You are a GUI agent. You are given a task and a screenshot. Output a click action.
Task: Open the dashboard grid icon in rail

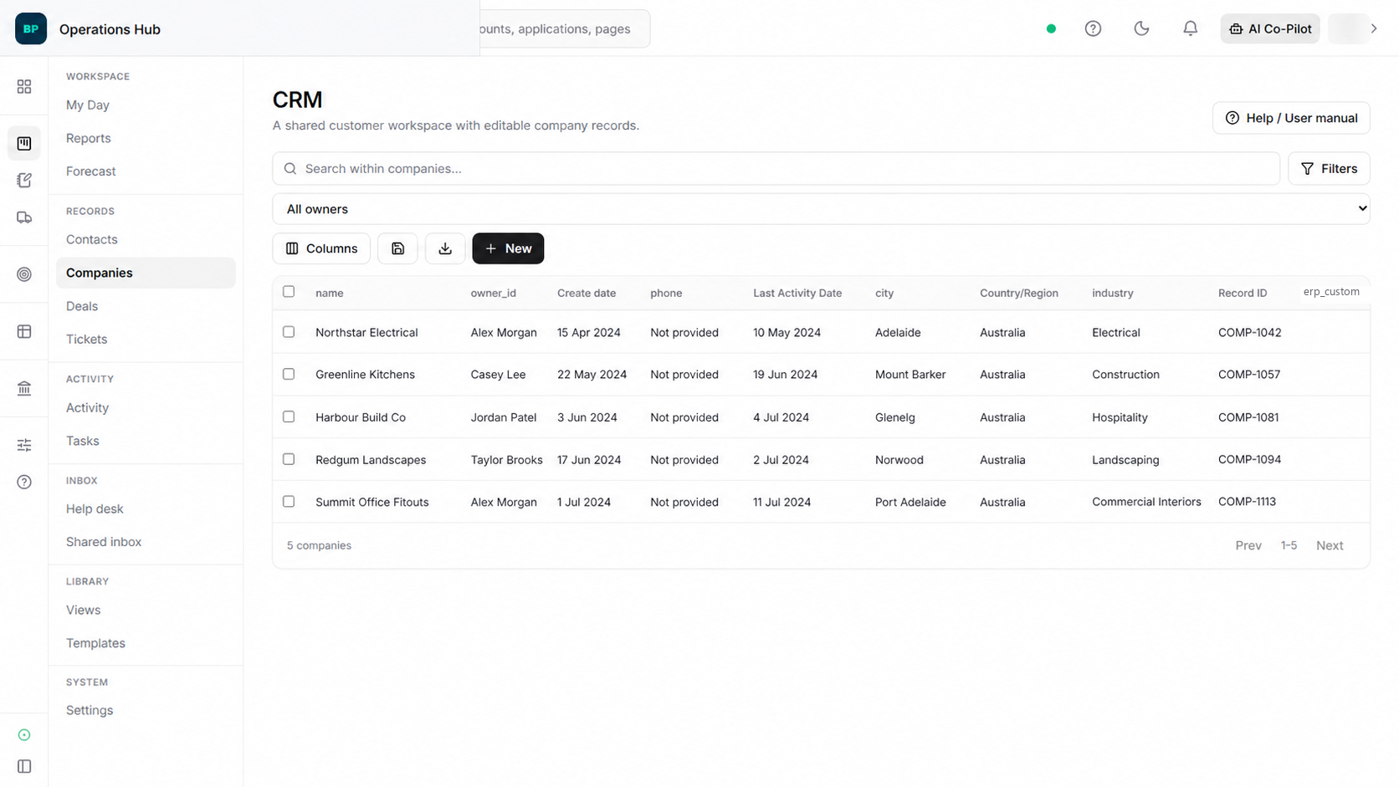[x=24, y=87]
